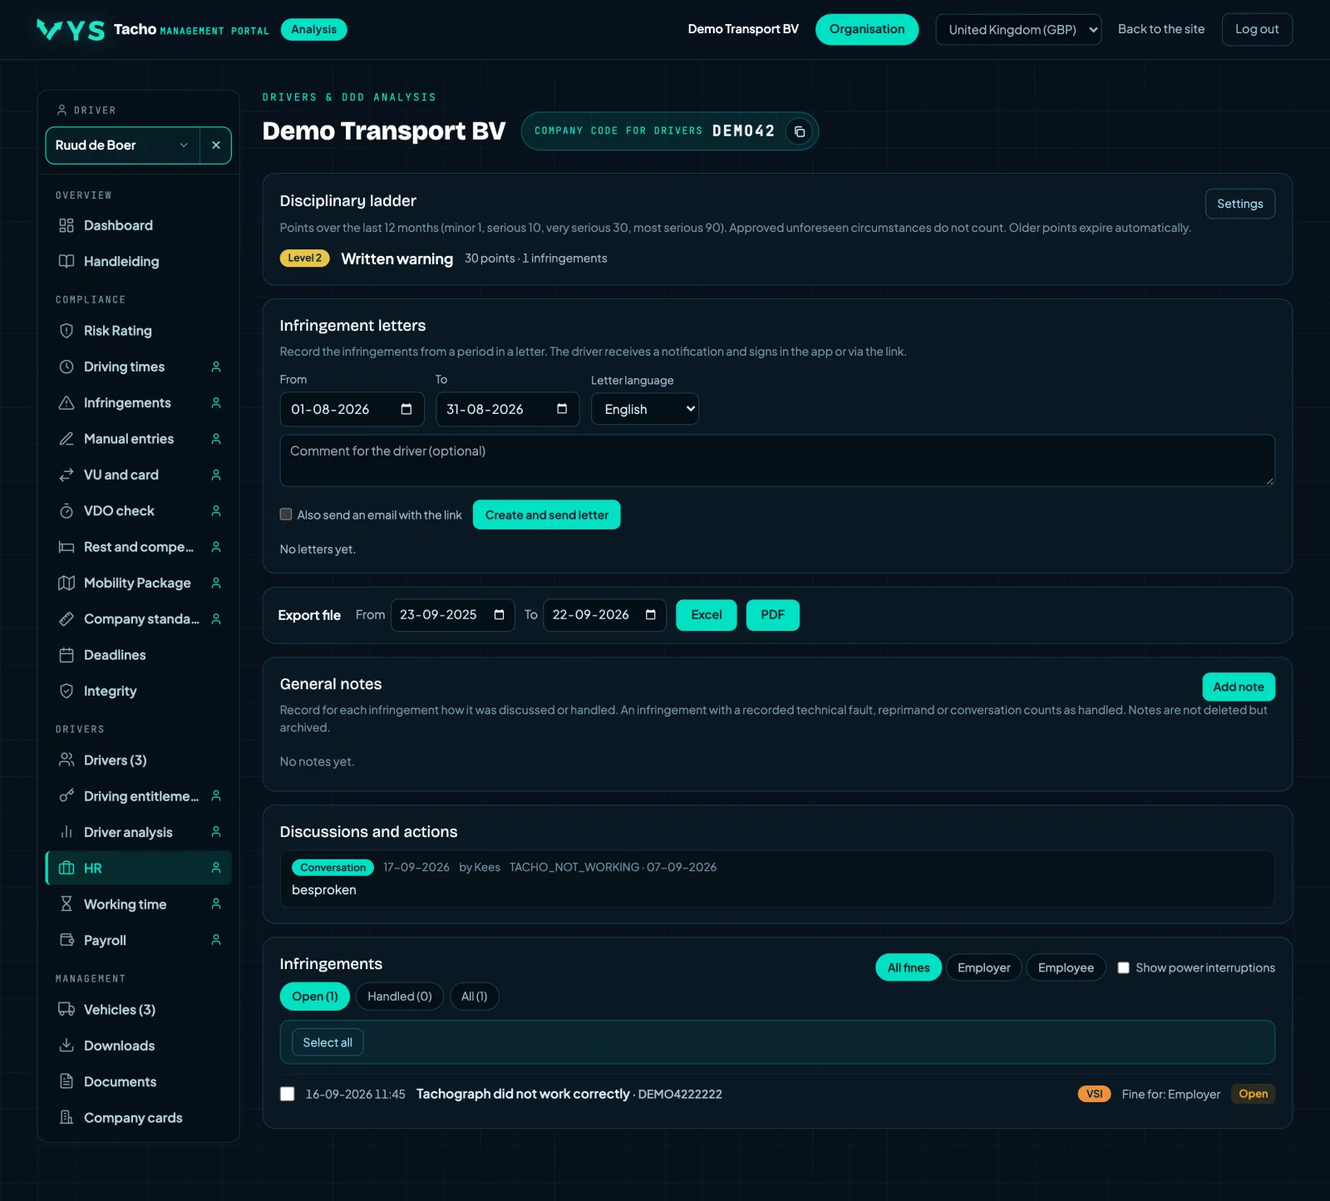This screenshot has width=1330, height=1201.
Task: Open the Organisation view
Action: tap(867, 29)
